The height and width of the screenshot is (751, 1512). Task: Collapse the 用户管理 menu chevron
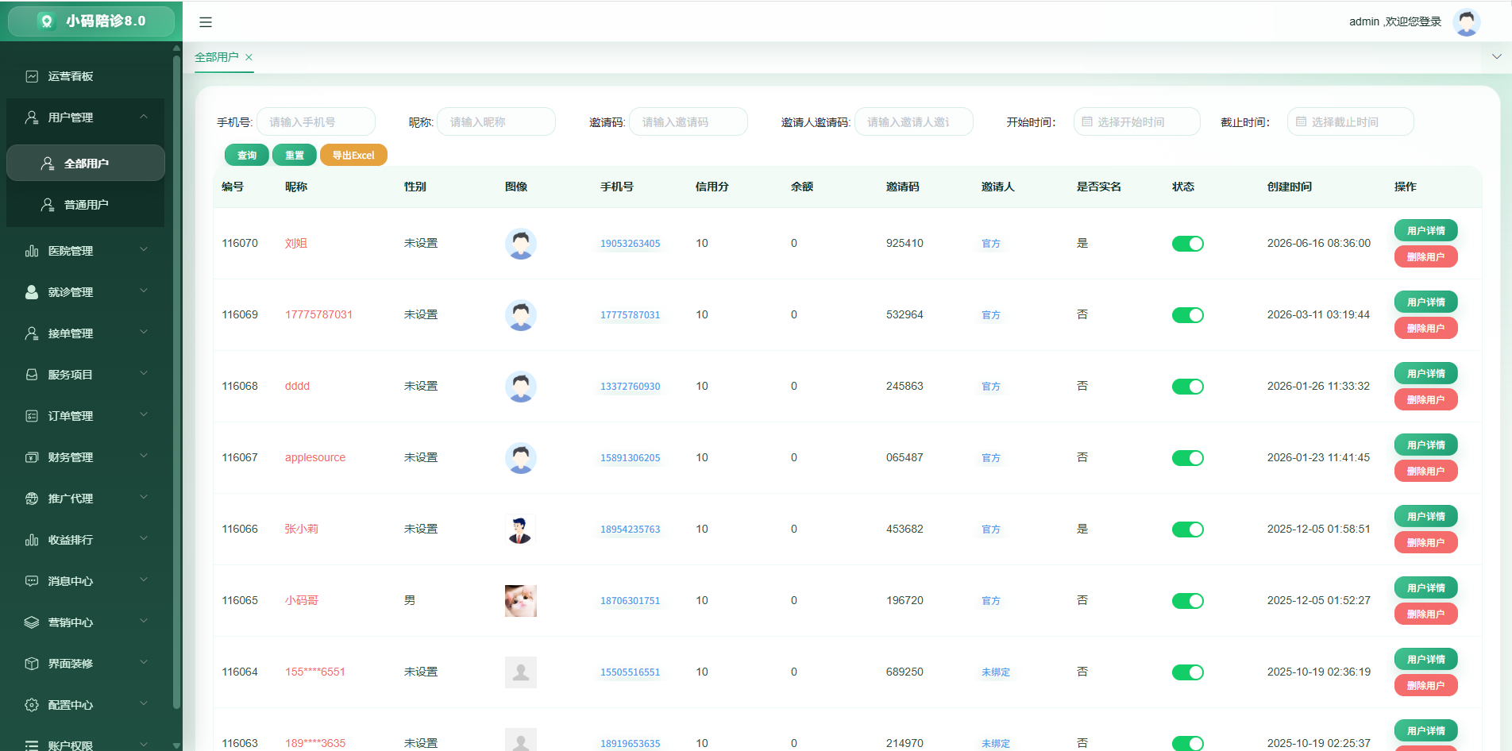[x=144, y=117]
